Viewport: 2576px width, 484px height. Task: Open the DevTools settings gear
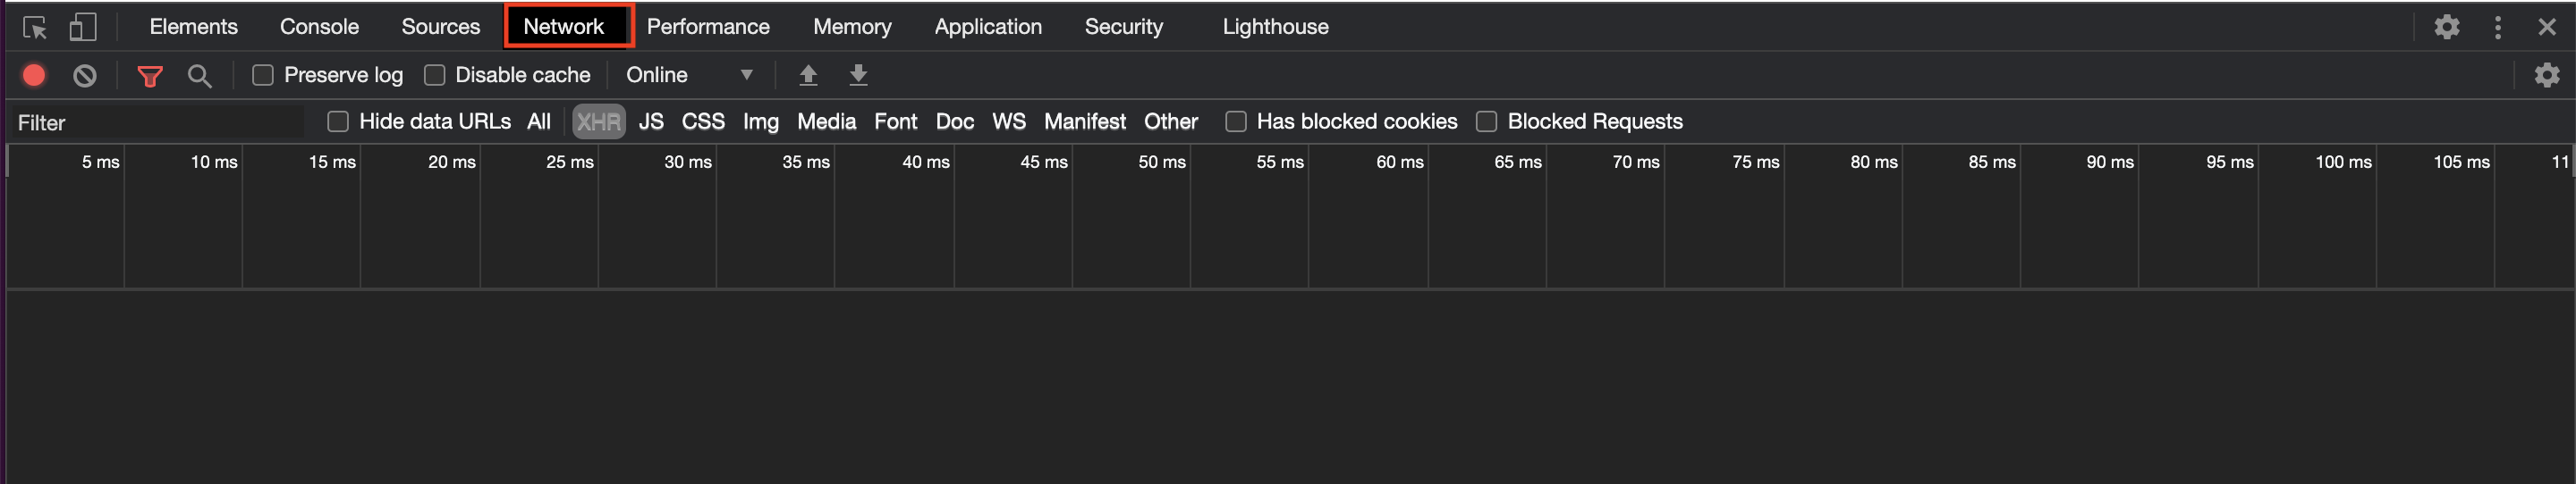(x=2446, y=27)
